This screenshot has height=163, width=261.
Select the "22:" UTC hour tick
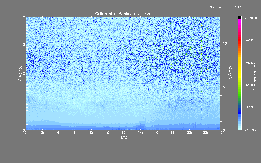click(x=206, y=133)
